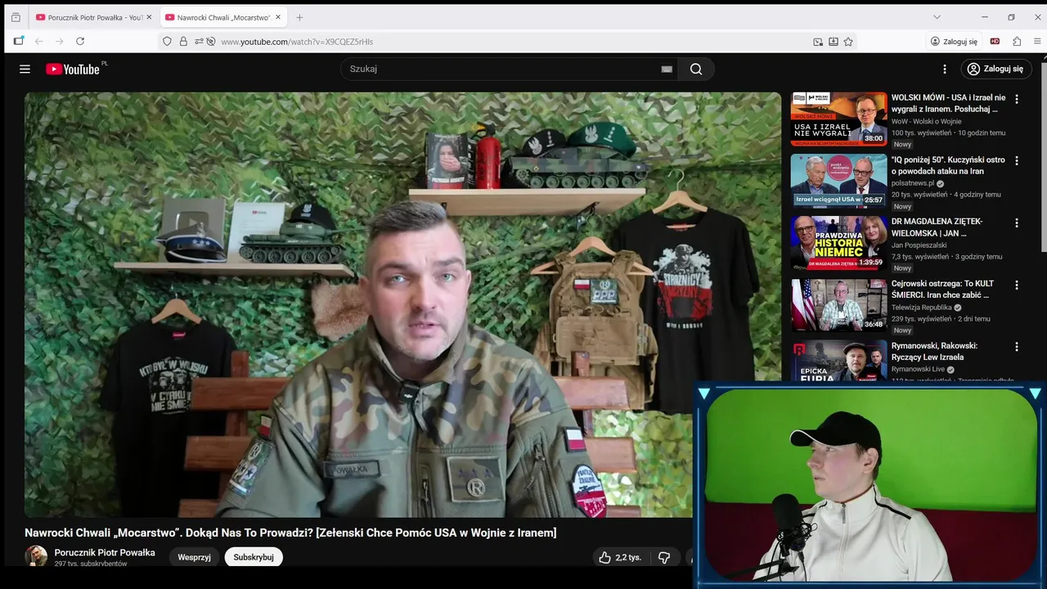Open options for DR MAGDALENA ZIĘTEK-WIELOMSKA video
The height and width of the screenshot is (589, 1047).
1017,223
